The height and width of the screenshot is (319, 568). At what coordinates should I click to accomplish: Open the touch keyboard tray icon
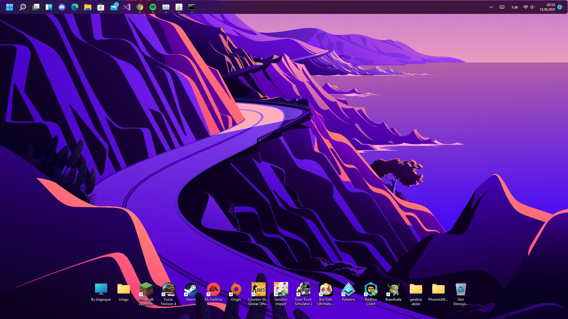coord(502,7)
